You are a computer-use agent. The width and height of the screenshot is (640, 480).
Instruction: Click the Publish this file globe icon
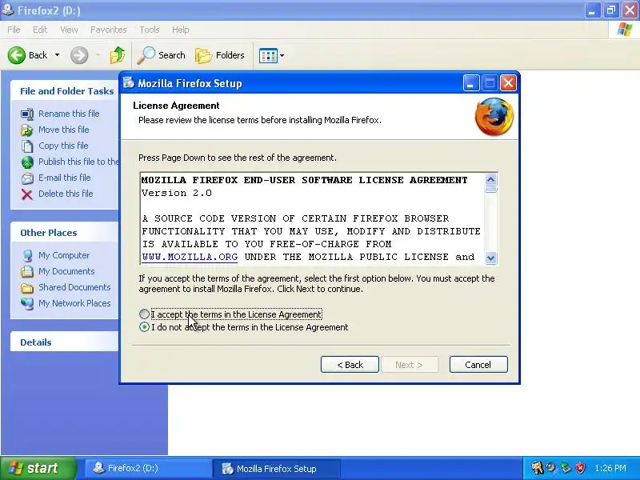coord(27,162)
